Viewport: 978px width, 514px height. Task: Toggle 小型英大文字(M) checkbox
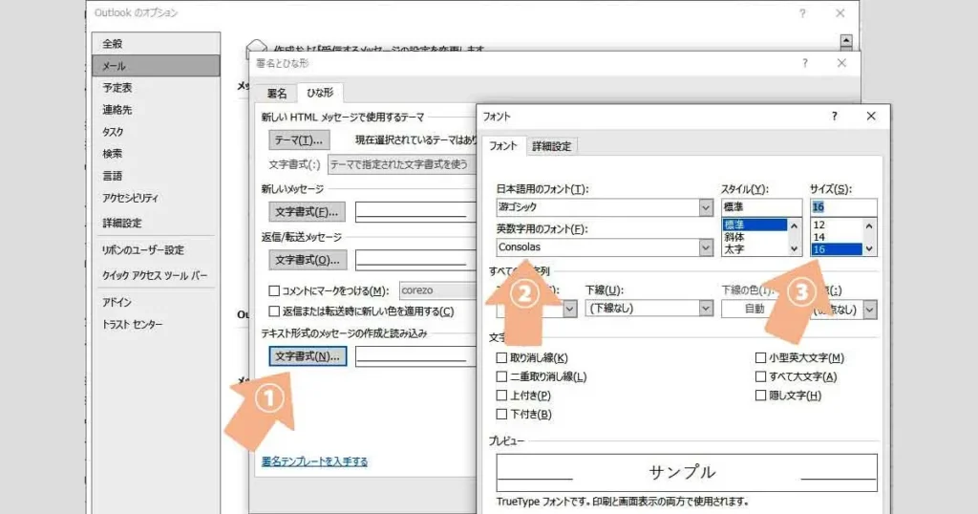point(760,358)
